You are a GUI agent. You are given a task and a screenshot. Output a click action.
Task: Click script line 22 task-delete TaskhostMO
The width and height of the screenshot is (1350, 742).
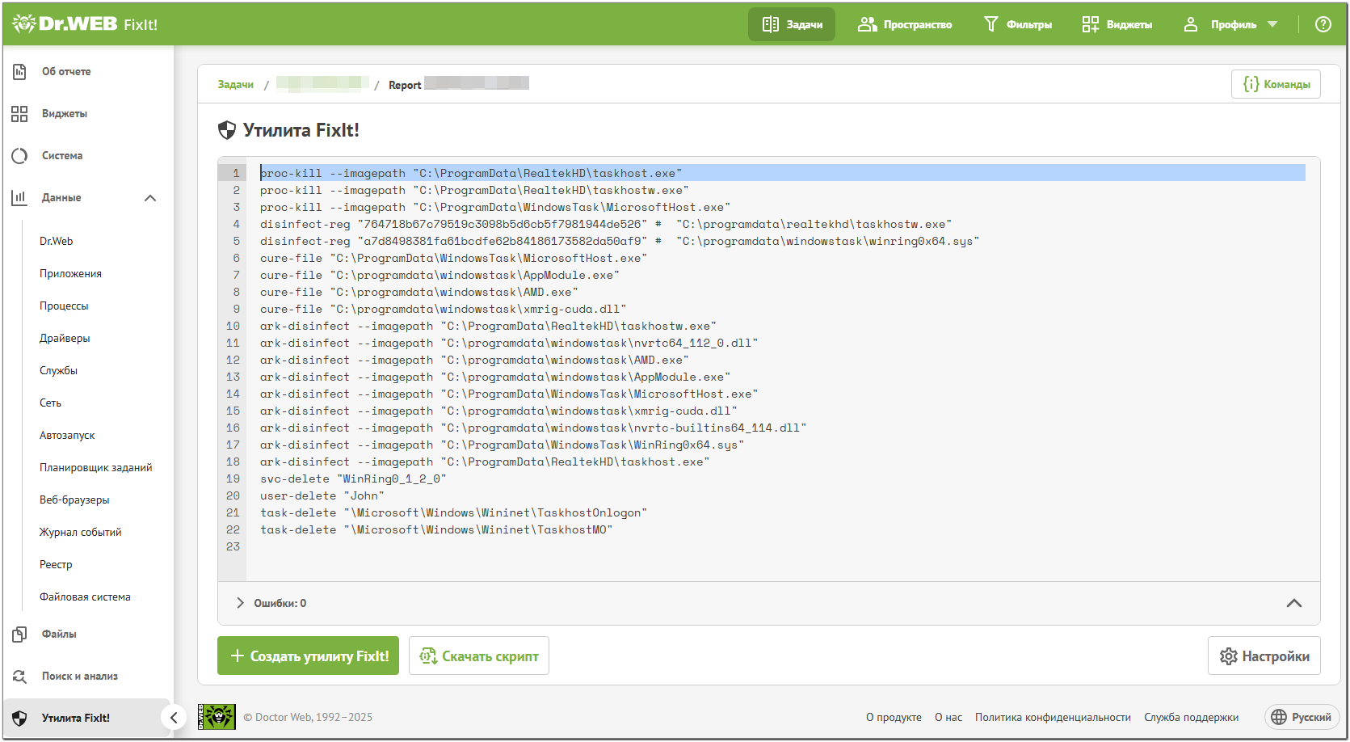pyautogui.click(x=436, y=530)
